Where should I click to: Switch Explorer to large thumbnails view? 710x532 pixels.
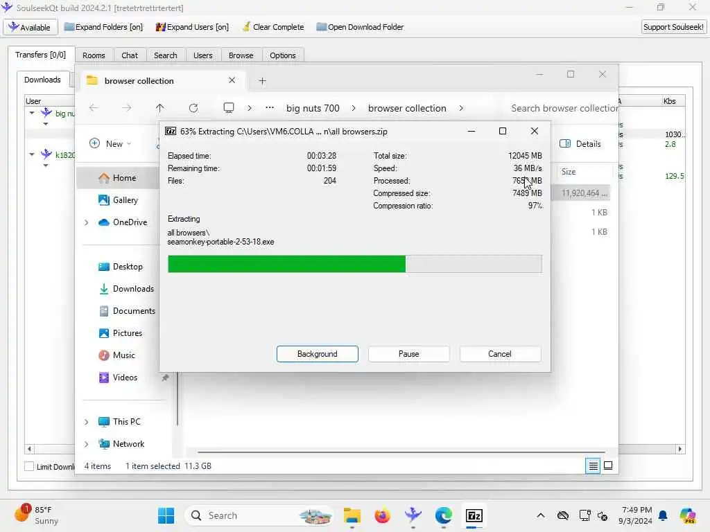pyautogui.click(x=608, y=465)
